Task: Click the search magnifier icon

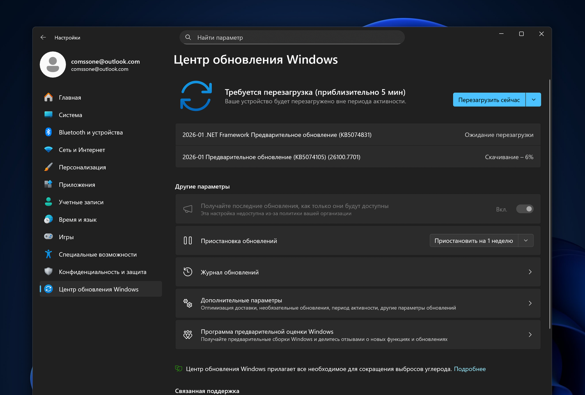Action: 188,37
